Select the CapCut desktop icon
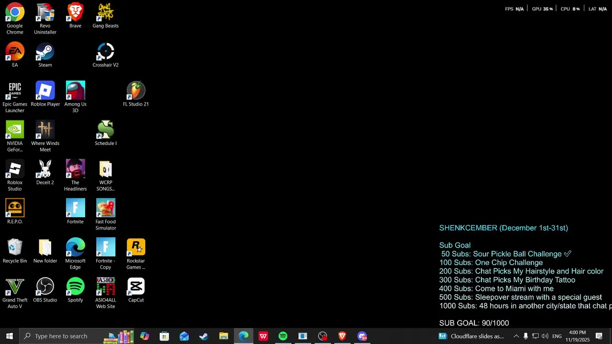This screenshot has width=612, height=344. coord(136,290)
